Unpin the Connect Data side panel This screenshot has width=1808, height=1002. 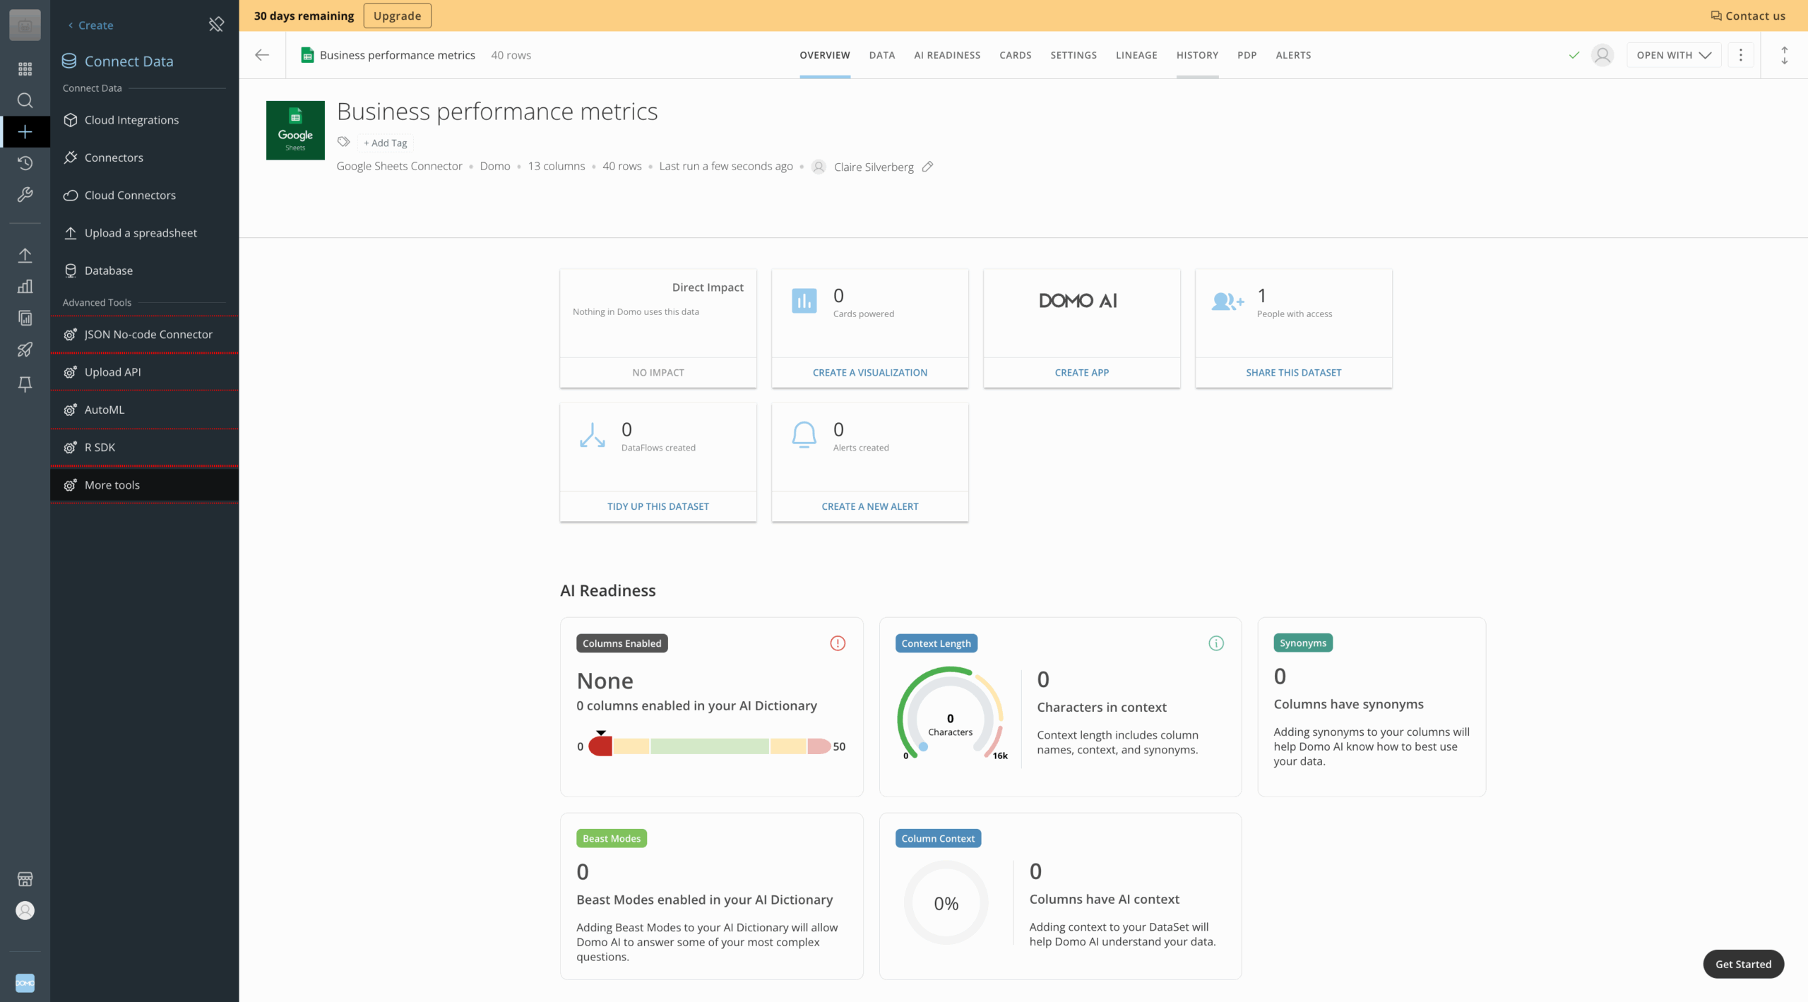coord(216,25)
